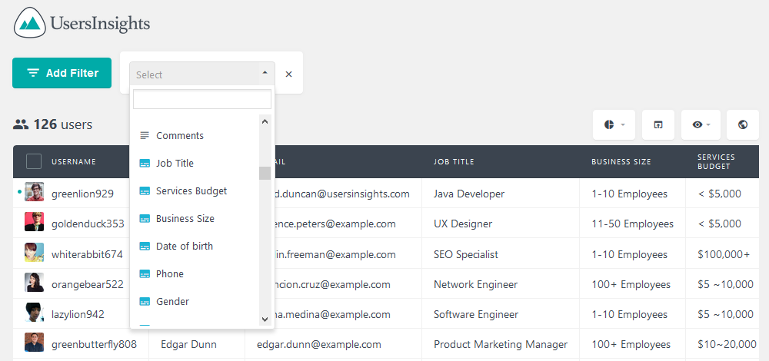Click username greenbutterfly808
The width and height of the screenshot is (769, 361).
click(x=94, y=345)
